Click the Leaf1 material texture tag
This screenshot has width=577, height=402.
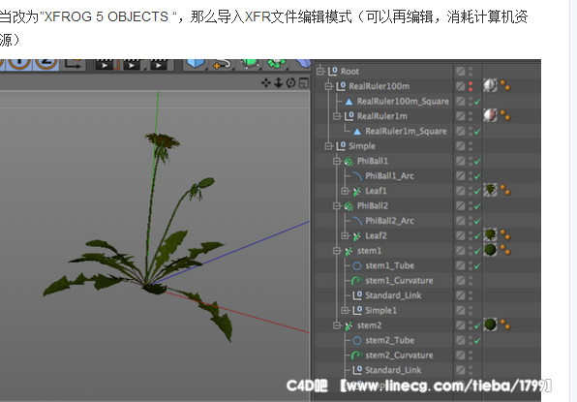click(490, 190)
